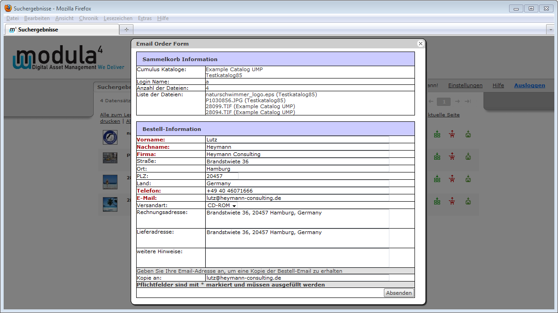This screenshot has width=558, height=313.
Task: Open the Extras menu
Action: click(145, 18)
